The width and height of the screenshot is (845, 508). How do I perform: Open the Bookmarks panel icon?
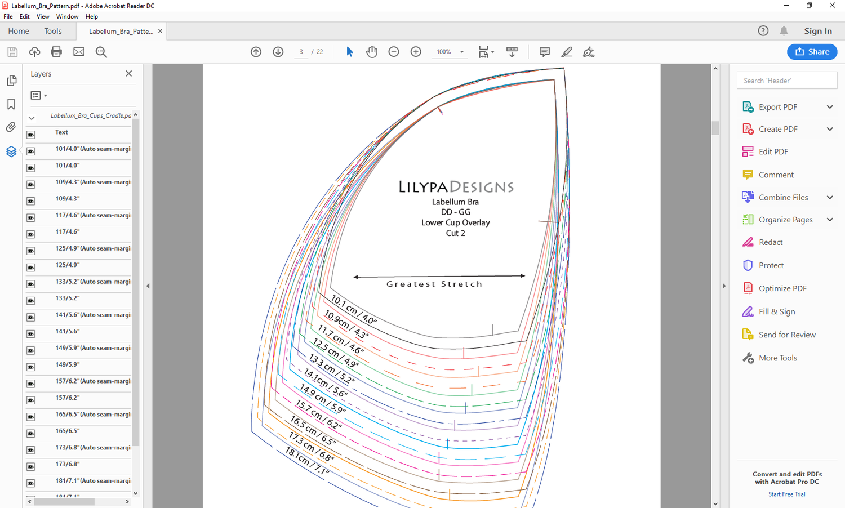[x=11, y=104]
